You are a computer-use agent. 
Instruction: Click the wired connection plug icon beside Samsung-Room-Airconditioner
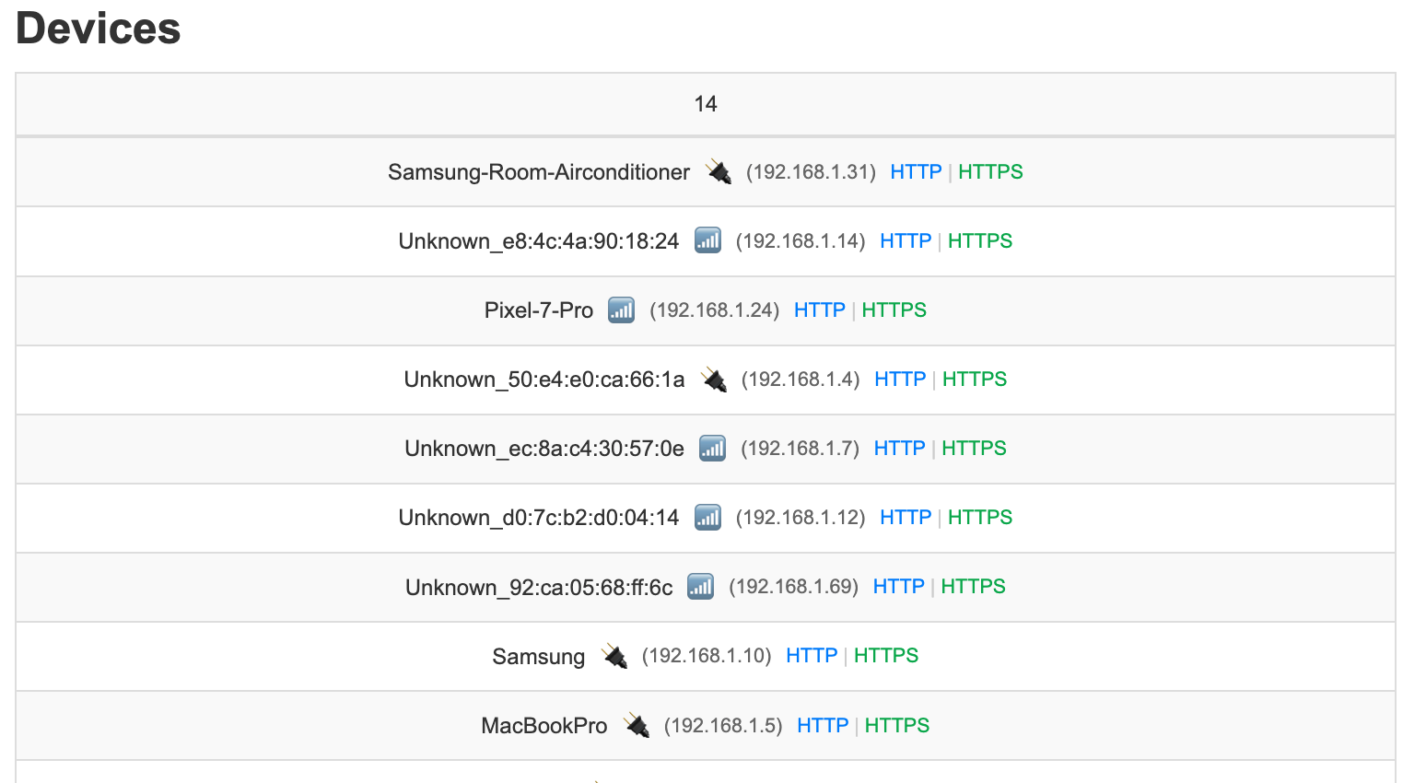719,171
